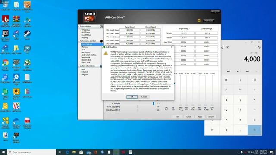Open Task View on the taskbar
The image size is (276, 155).
[60, 152]
